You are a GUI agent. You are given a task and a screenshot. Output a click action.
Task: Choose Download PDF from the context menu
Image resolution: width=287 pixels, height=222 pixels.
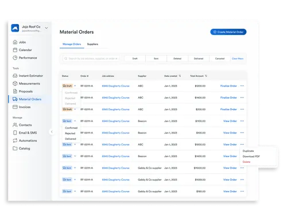click(x=251, y=157)
